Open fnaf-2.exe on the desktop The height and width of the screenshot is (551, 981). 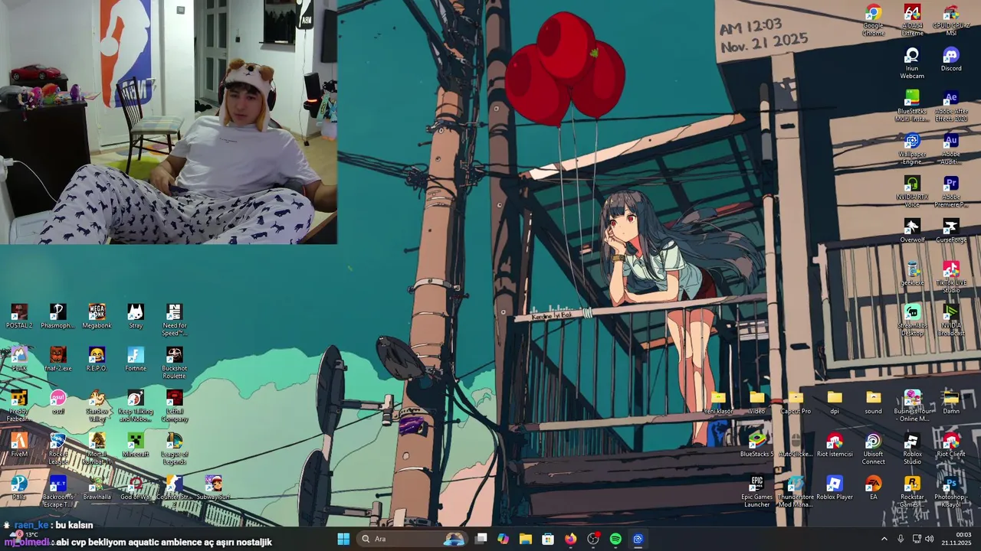pyautogui.click(x=57, y=358)
